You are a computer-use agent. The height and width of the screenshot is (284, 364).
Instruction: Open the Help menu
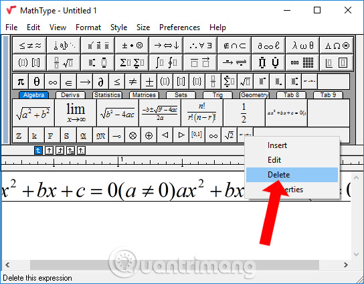tap(217, 27)
